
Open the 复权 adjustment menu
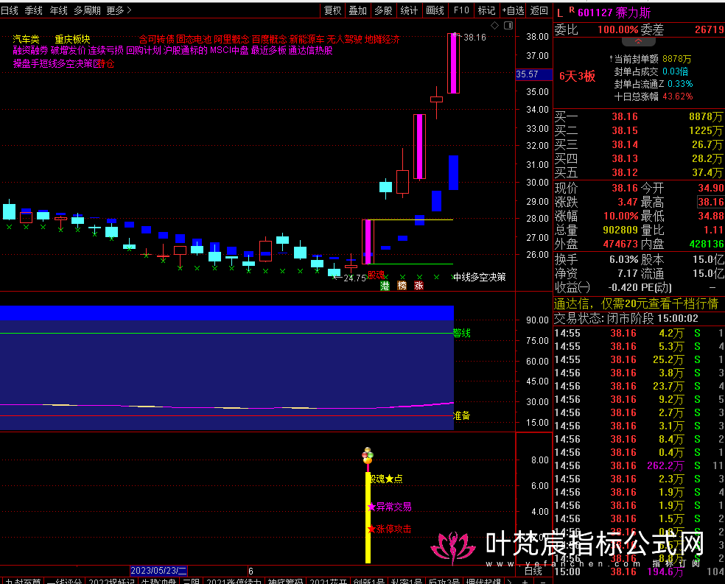pyautogui.click(x=333, y=10)
